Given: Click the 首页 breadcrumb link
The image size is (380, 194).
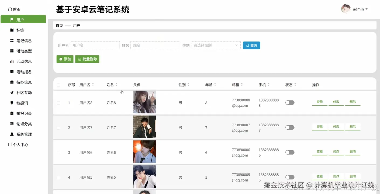Looking at the screenshot, I should pos(59,26).
